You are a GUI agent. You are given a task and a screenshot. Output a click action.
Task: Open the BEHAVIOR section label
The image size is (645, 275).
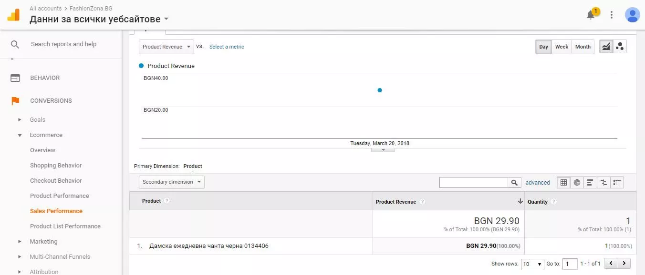pyautogui.click(x=45, y=78)
